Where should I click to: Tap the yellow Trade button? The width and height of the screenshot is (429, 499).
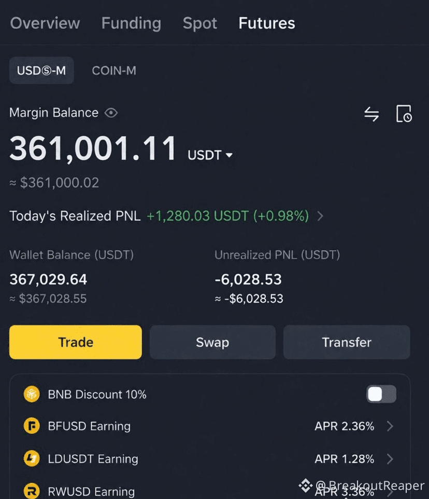click(x=76, y=342)
